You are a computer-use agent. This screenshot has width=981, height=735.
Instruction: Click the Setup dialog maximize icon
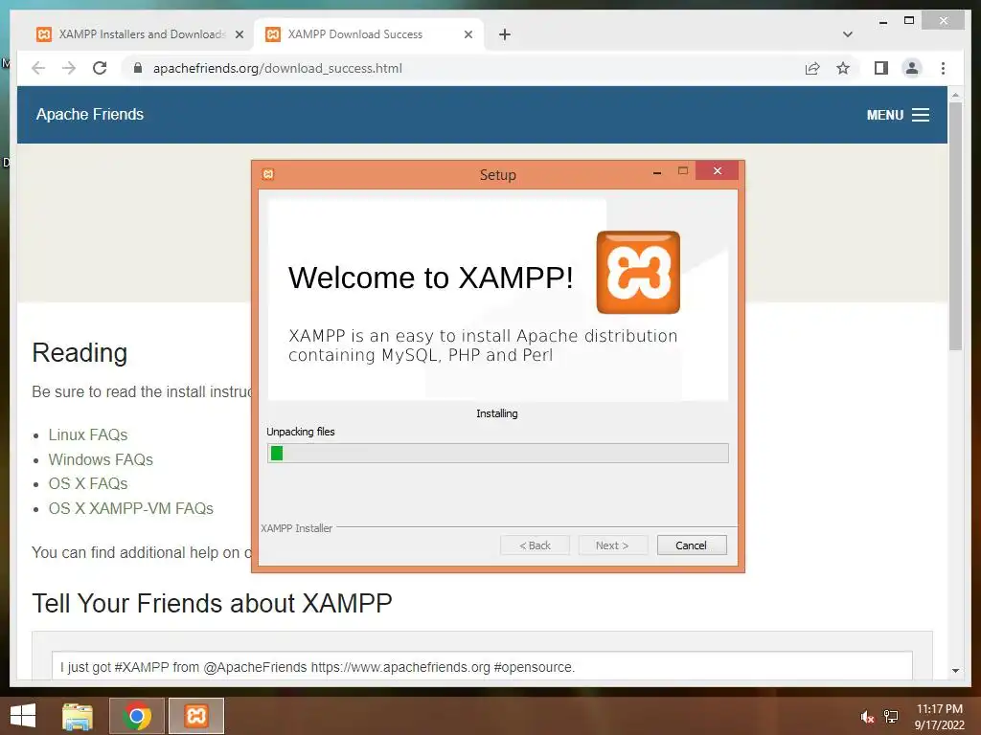683,170
